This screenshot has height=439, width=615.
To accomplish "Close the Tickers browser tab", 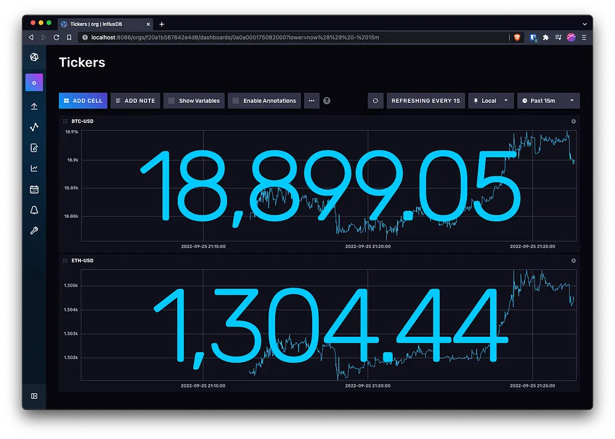I will pyautogui.click(x=148, y=24).
